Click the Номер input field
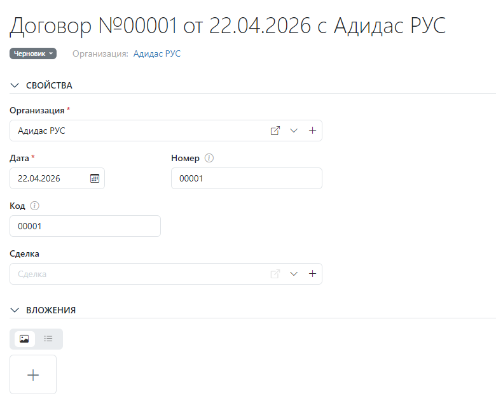 coord(246,179)
